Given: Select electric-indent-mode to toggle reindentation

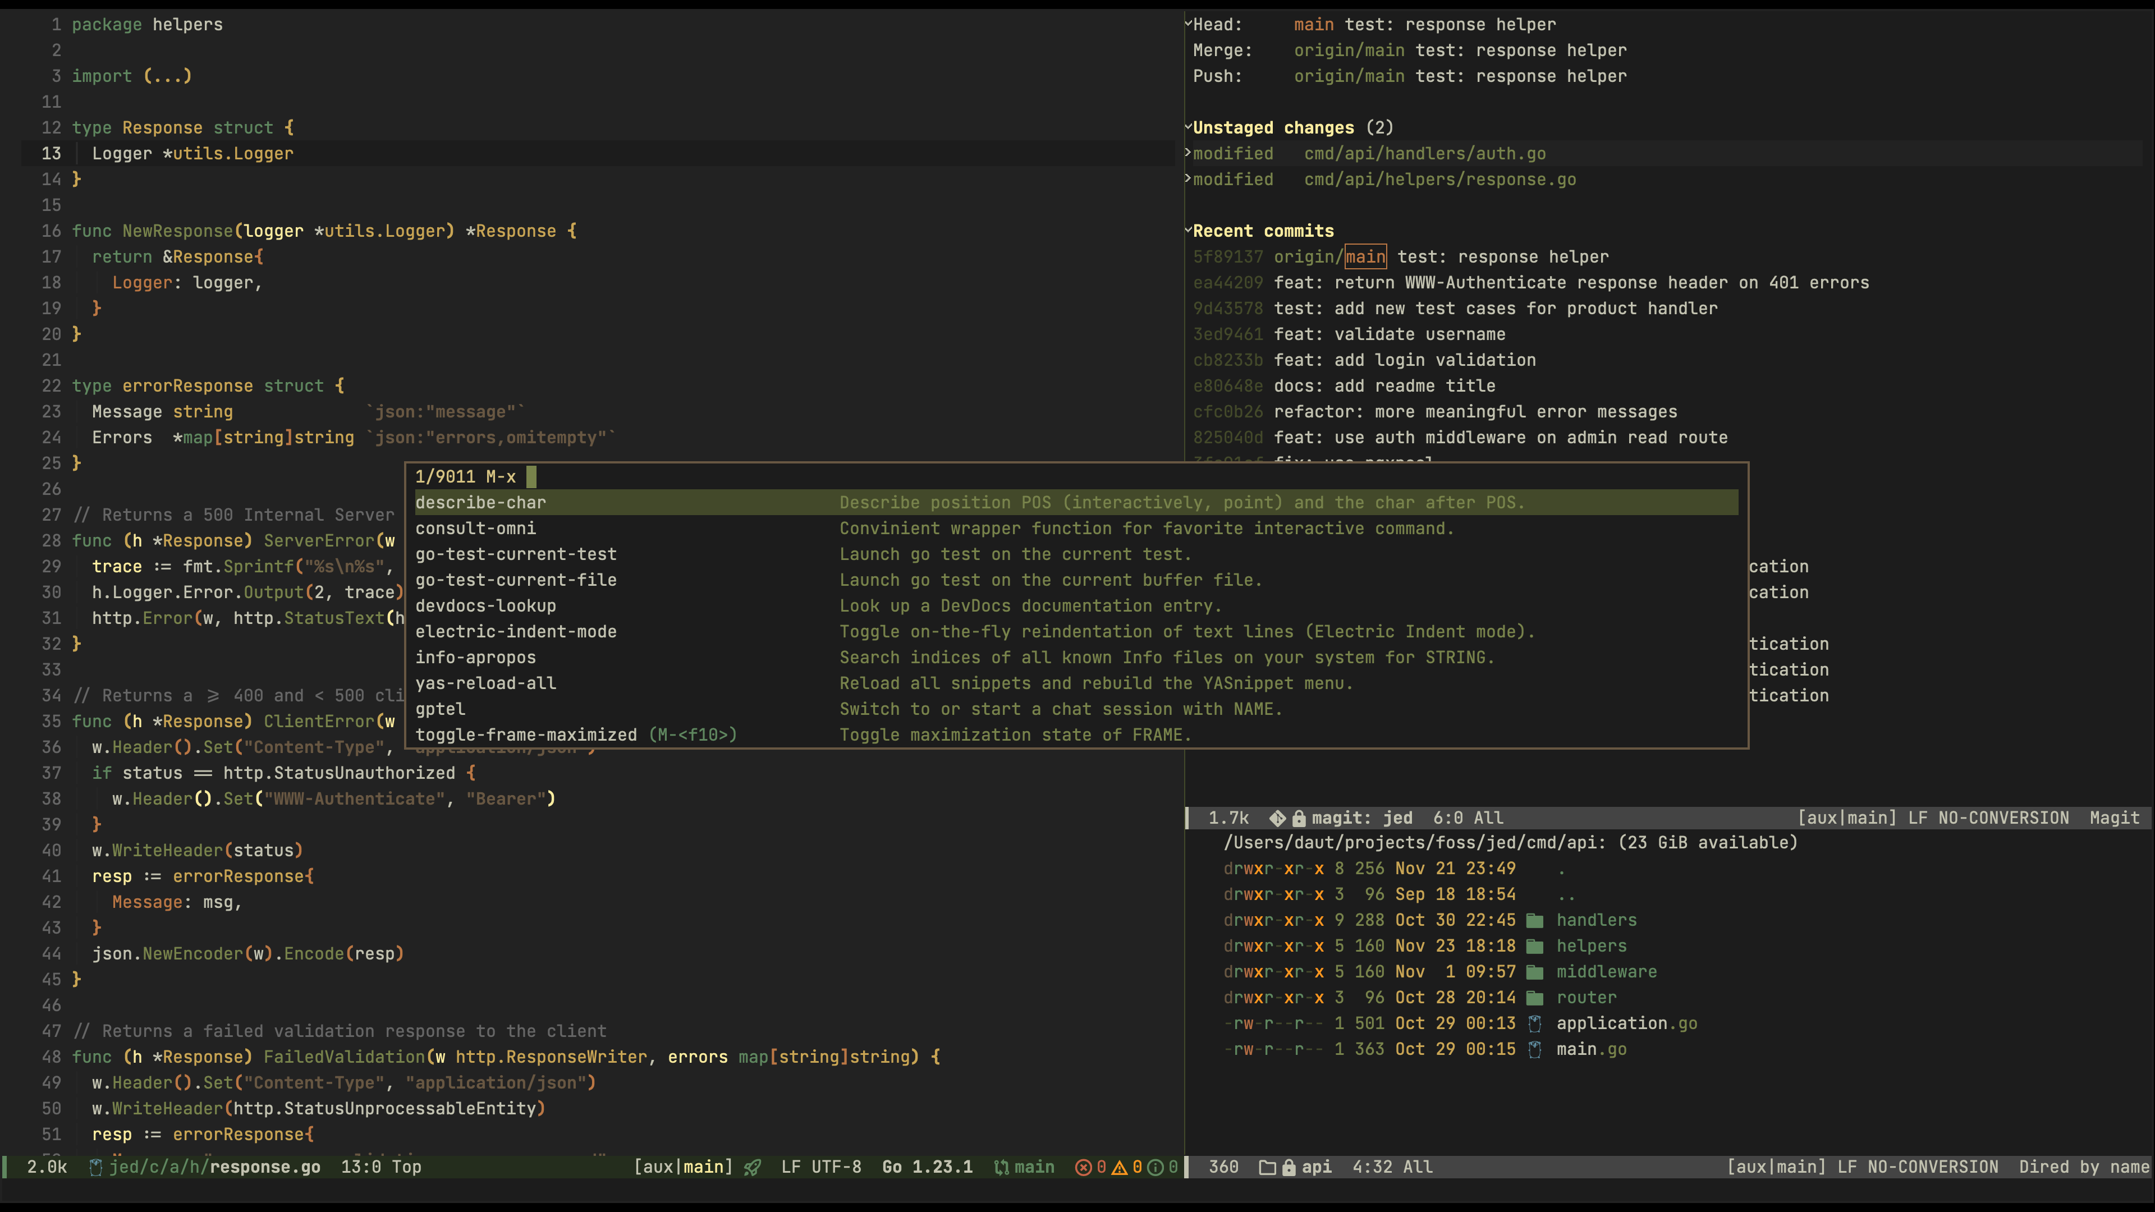Looking at the screenshot, I should pos(516,631).
